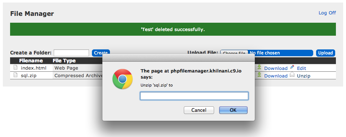The image size is (346, 137).
Task: Focus the unzip destination text field
Action: pos(194,96)
